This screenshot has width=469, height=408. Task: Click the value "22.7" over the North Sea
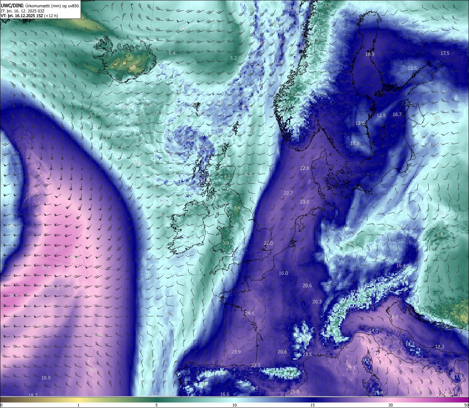[x=288, y=193]
